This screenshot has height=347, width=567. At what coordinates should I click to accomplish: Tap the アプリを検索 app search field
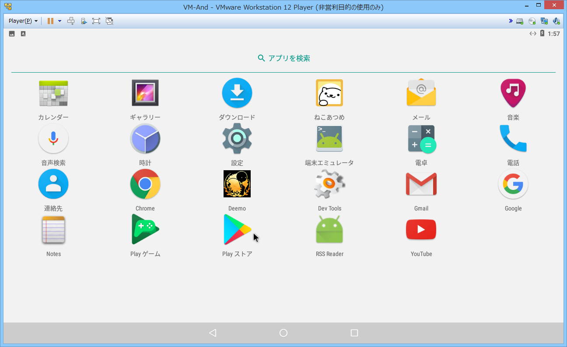pyautogui.click(x=283, y=58)
